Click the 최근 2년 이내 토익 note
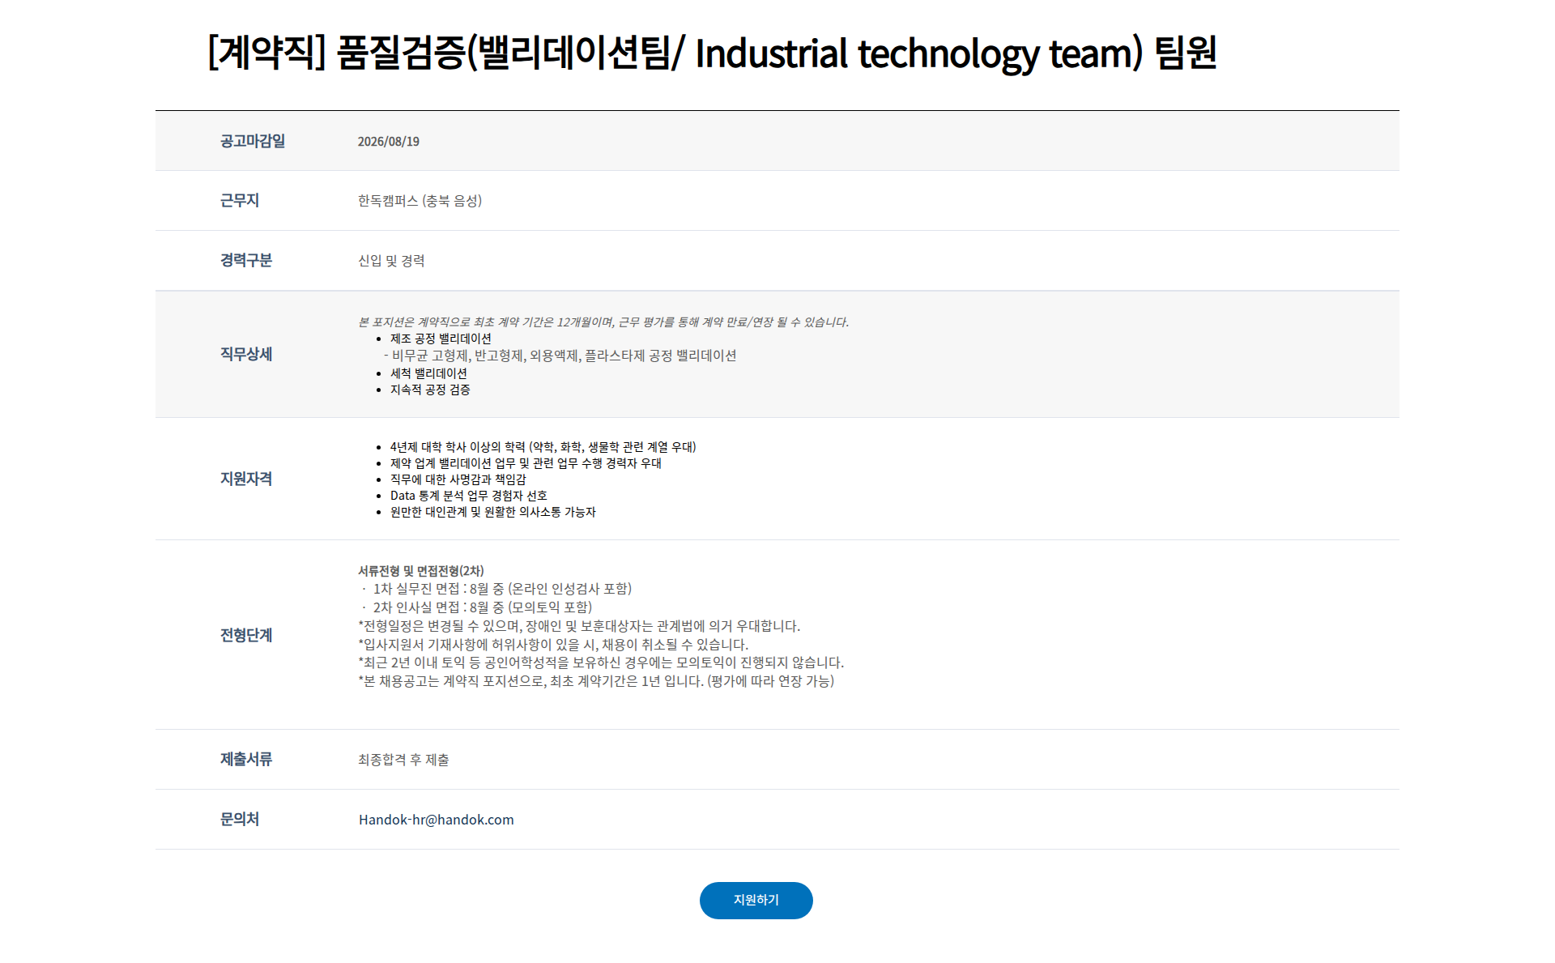1555x963 pixels. 600,663
